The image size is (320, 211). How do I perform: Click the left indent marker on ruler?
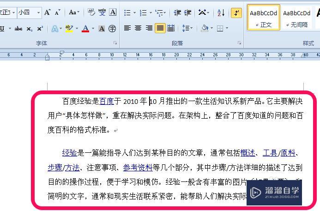click(x=48, y=57)
